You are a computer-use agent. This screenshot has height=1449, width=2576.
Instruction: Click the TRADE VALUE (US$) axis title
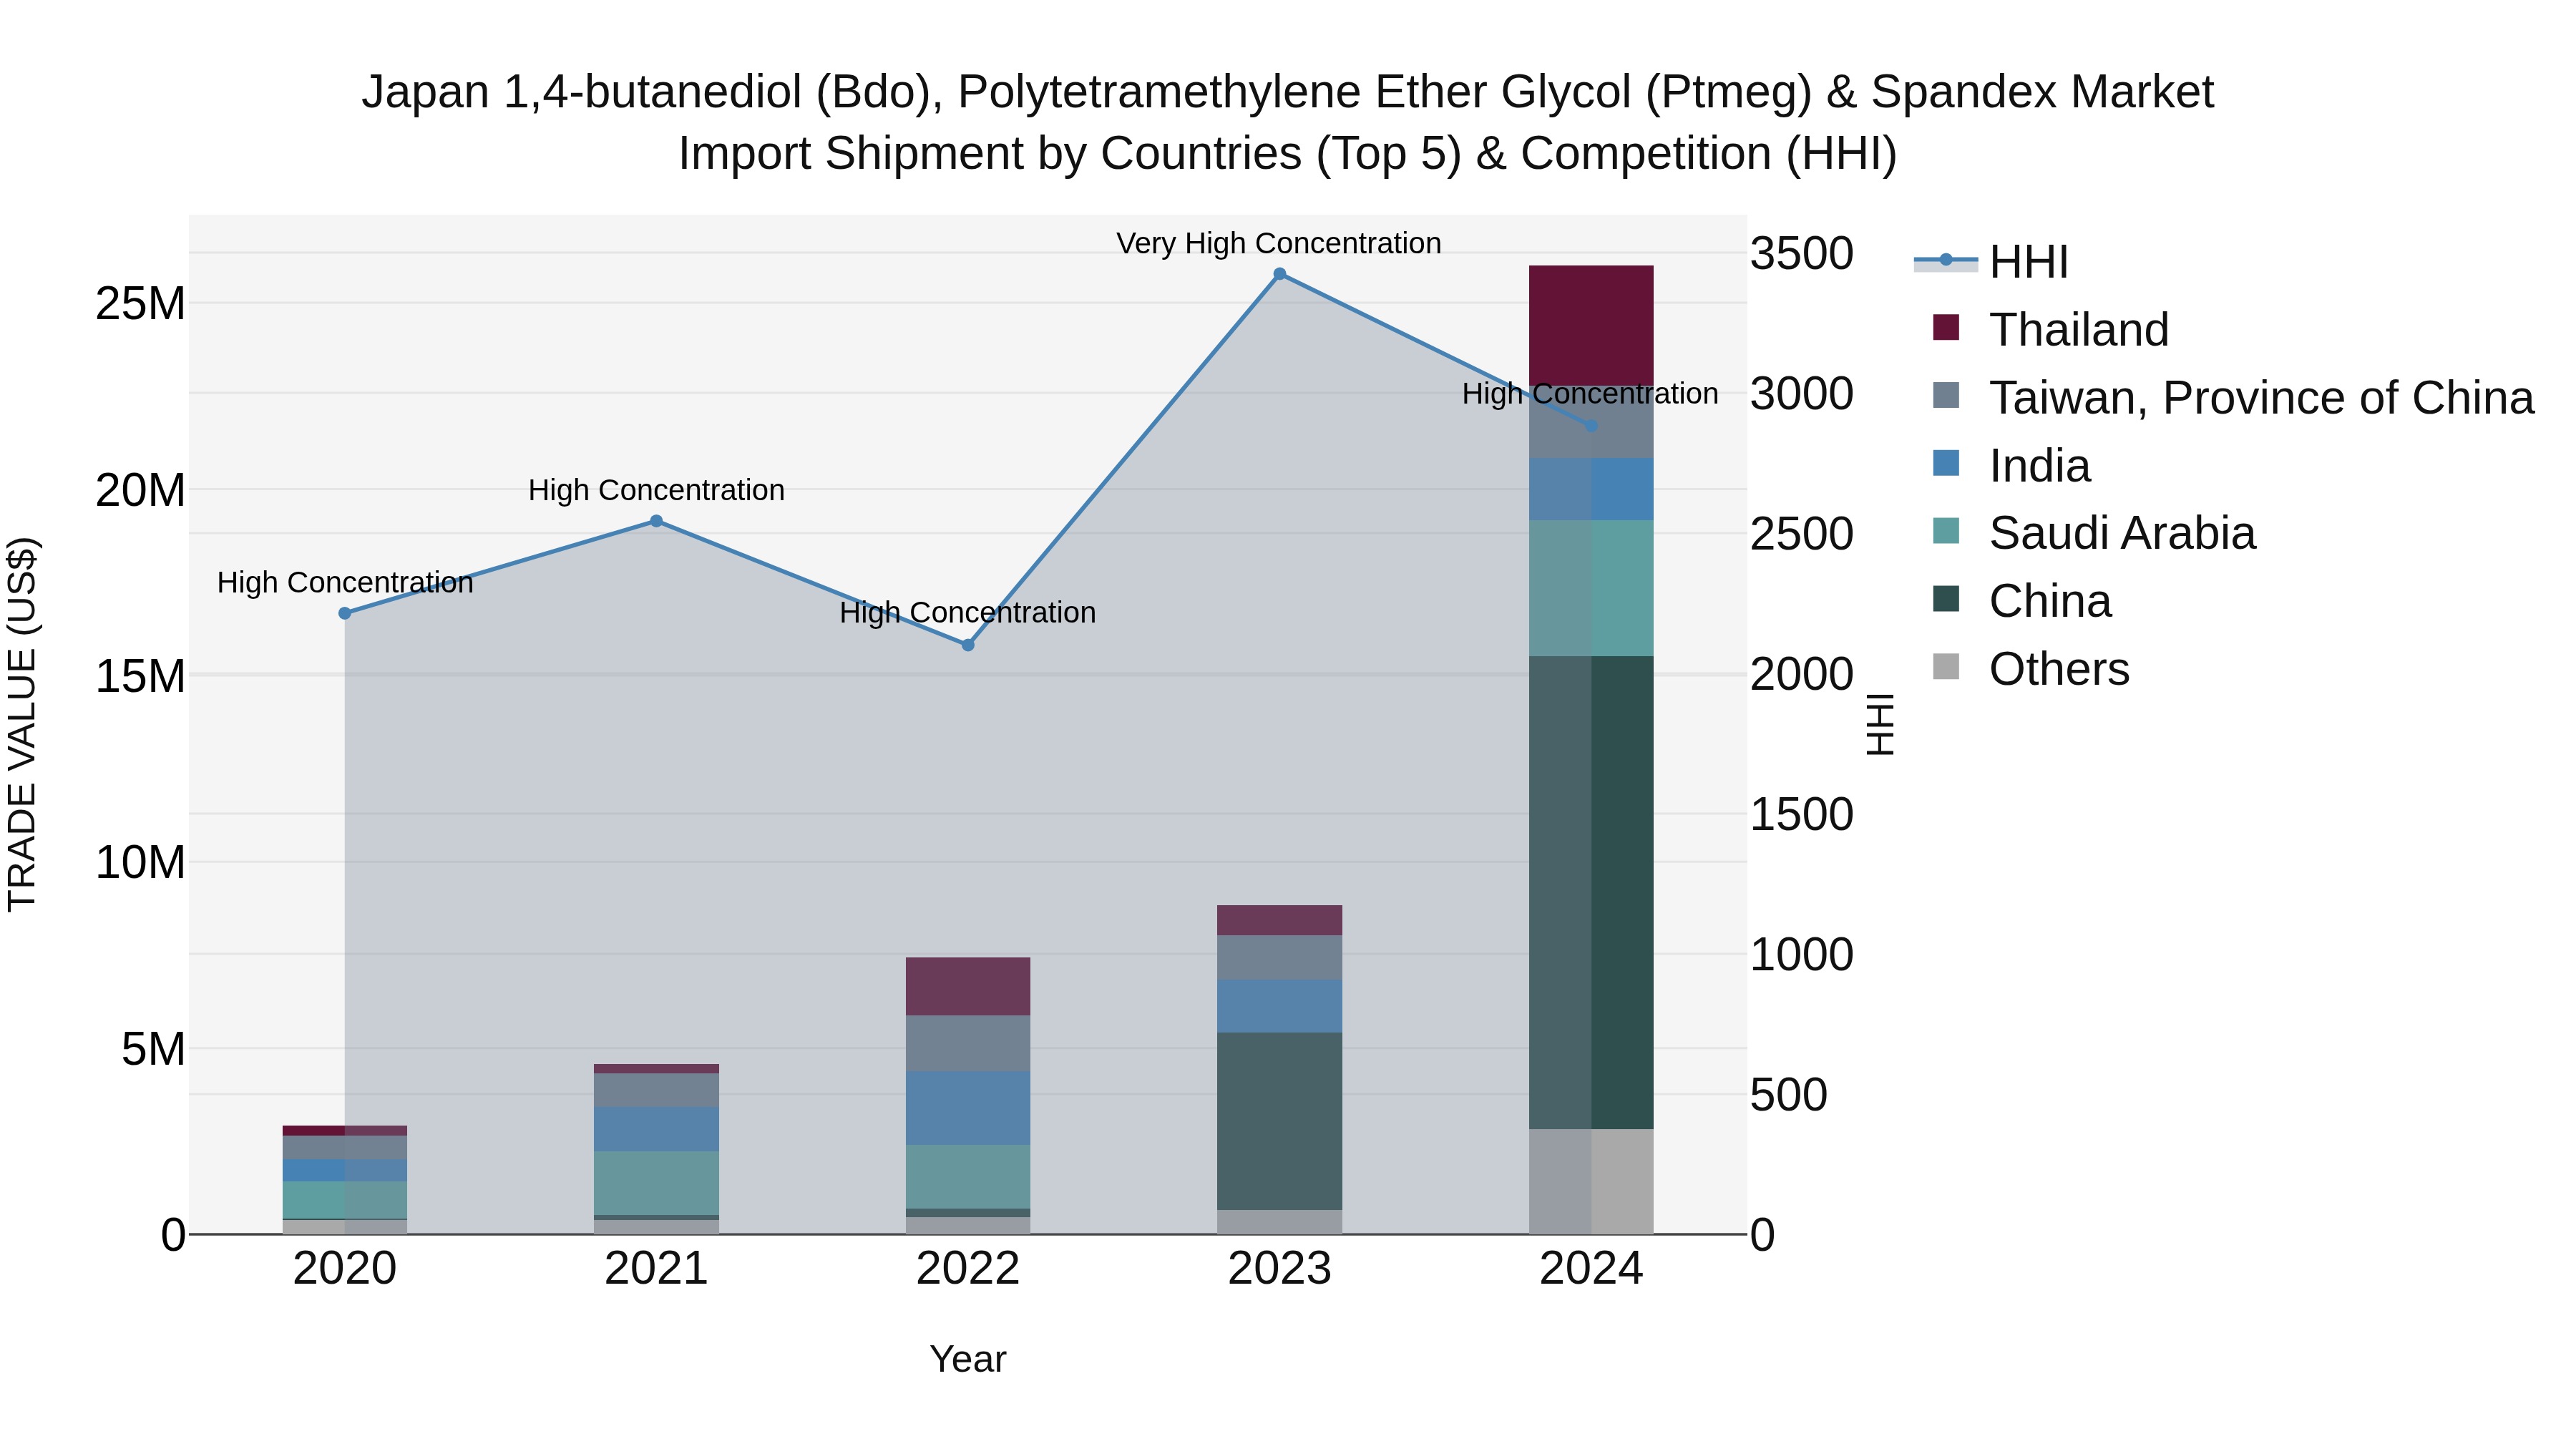tap(22, 724)
